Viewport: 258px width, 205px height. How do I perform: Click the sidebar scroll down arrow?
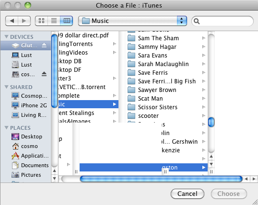pyautogui.click(x=55, y=178)
